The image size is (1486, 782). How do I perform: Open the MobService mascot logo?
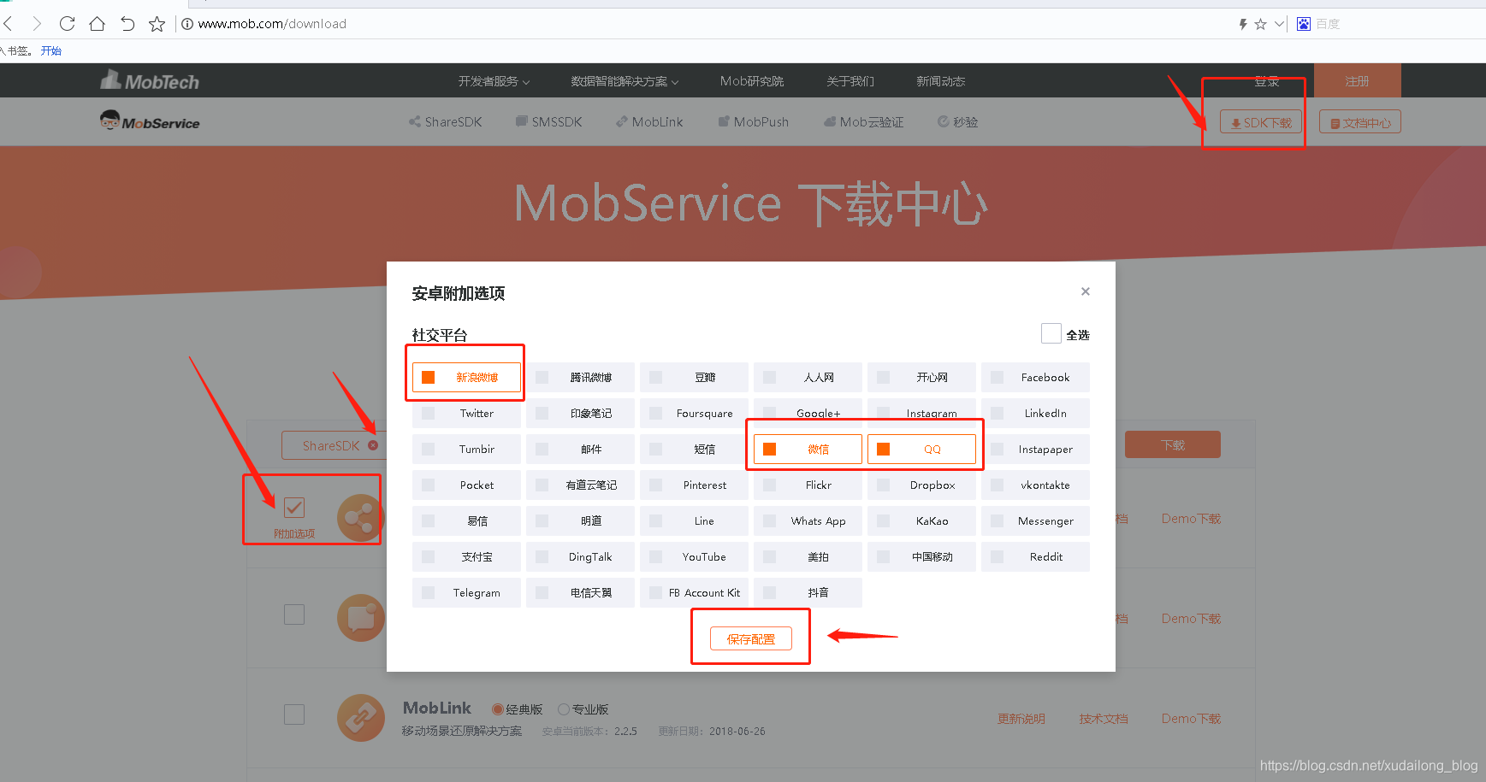150,121
